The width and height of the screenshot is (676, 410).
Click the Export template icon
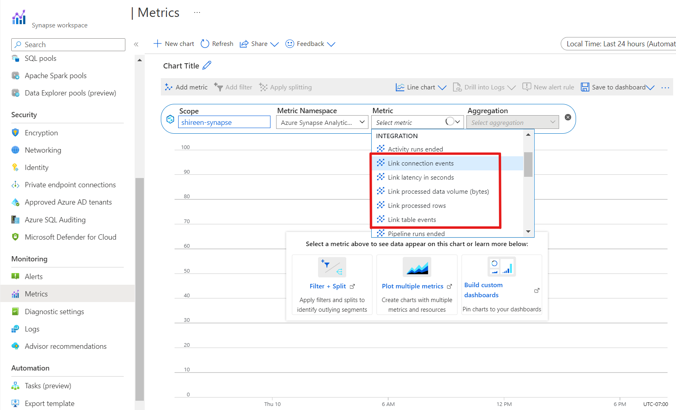pos(15,403)
